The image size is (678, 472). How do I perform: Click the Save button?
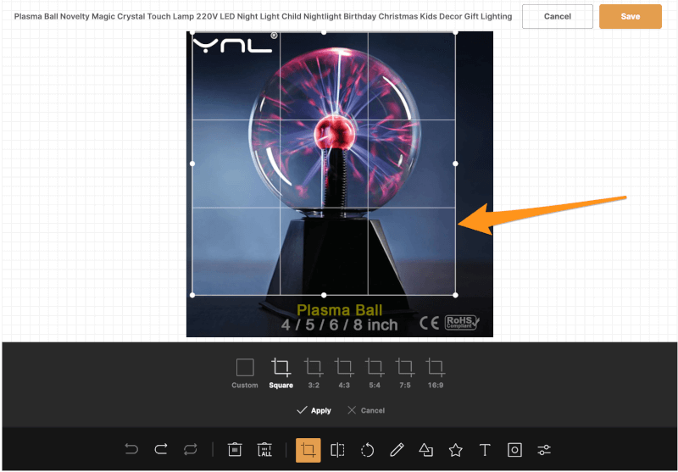[630, 16]
